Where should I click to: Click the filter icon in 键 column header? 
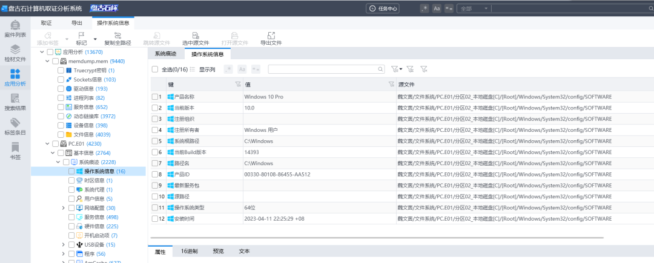pyautogui.click(x=238, y=84)
